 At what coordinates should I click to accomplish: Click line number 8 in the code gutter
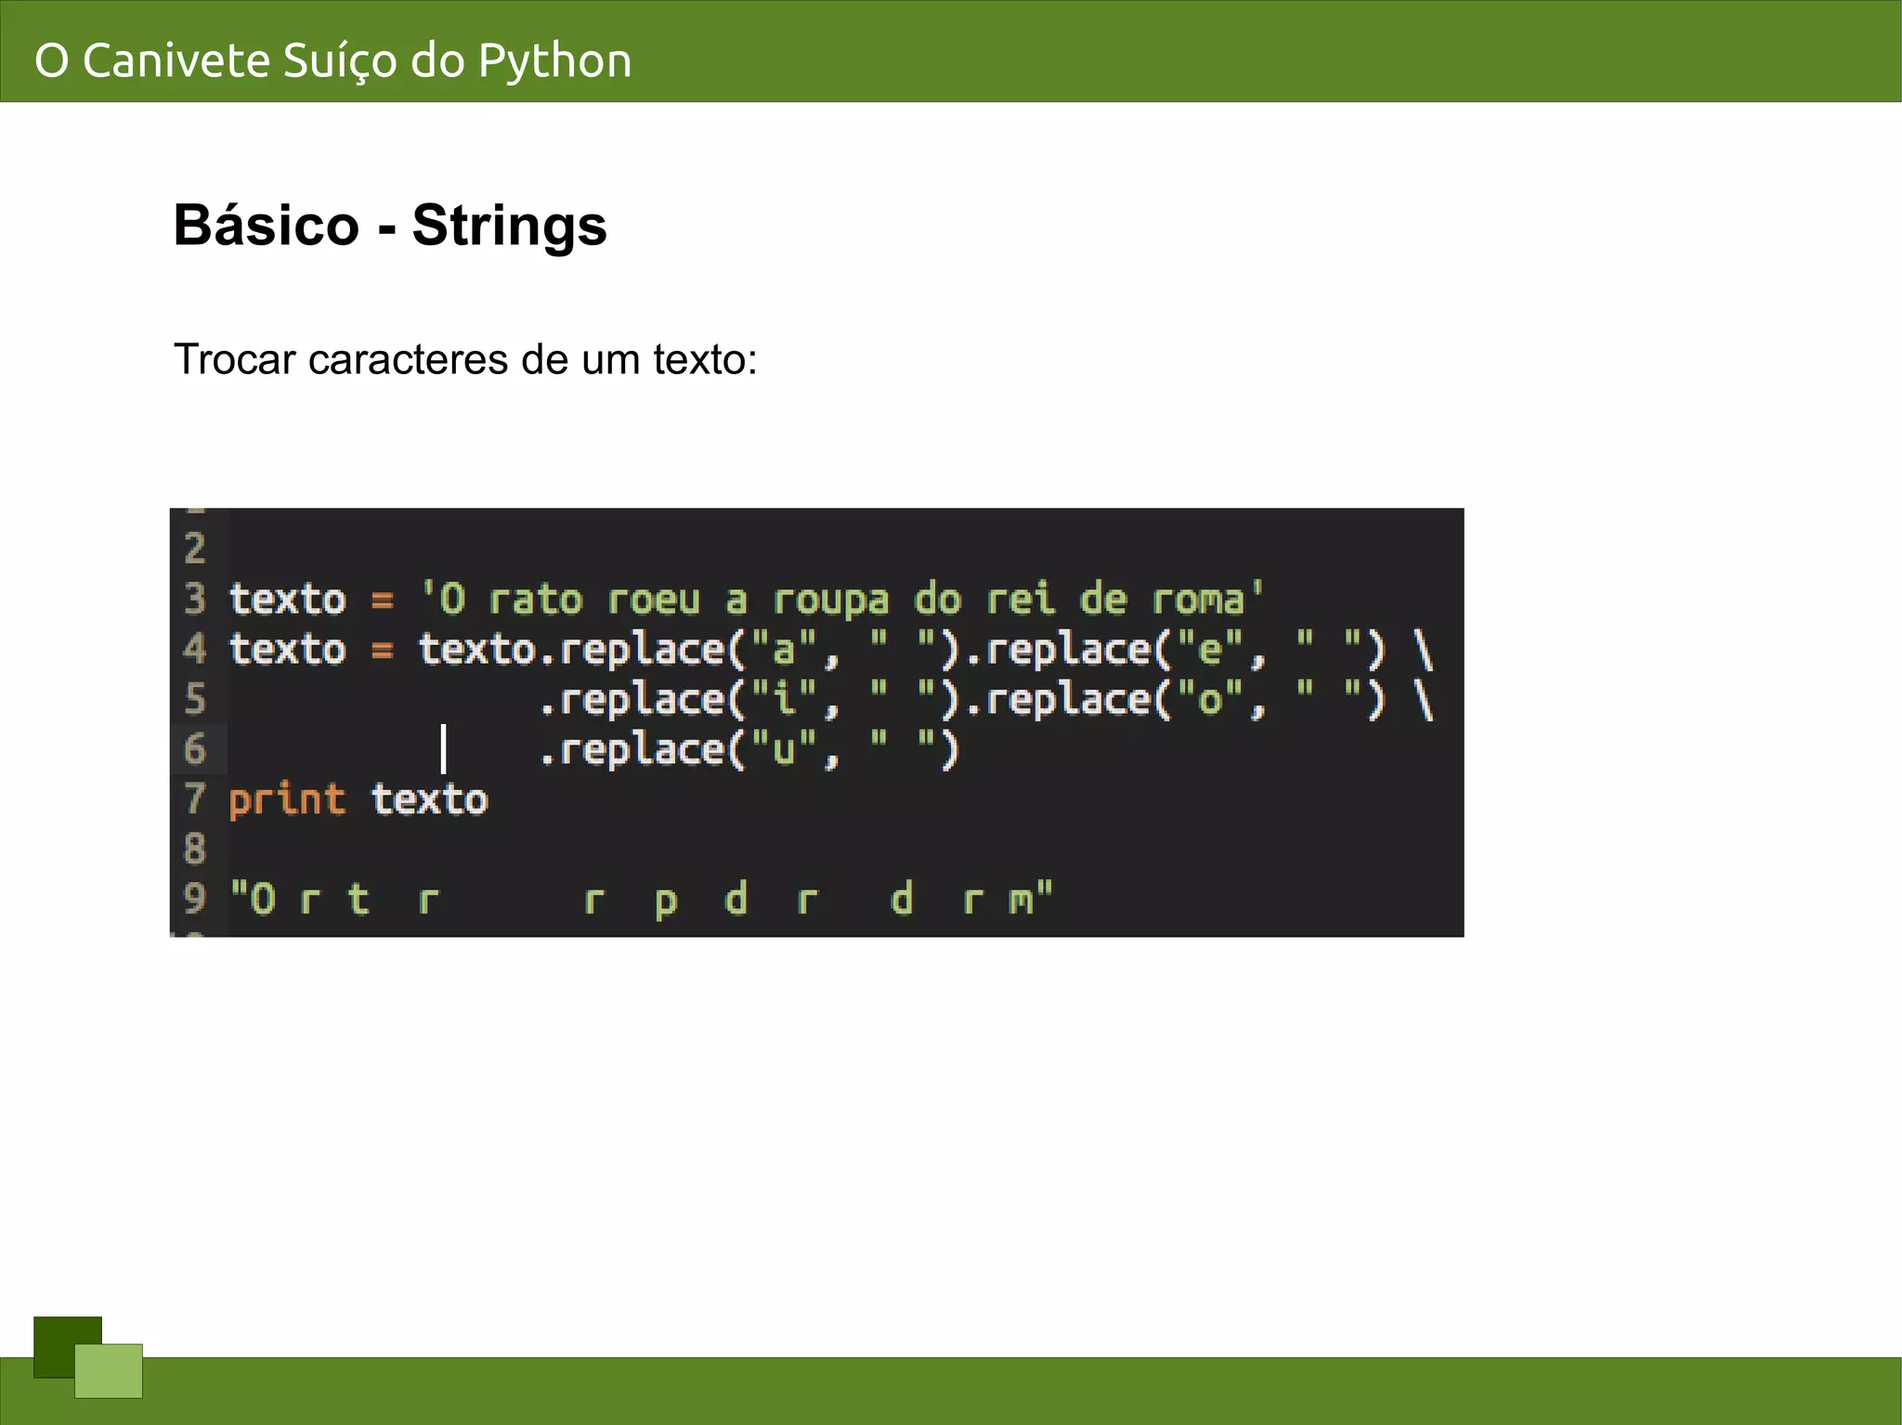tap(195, 849)
